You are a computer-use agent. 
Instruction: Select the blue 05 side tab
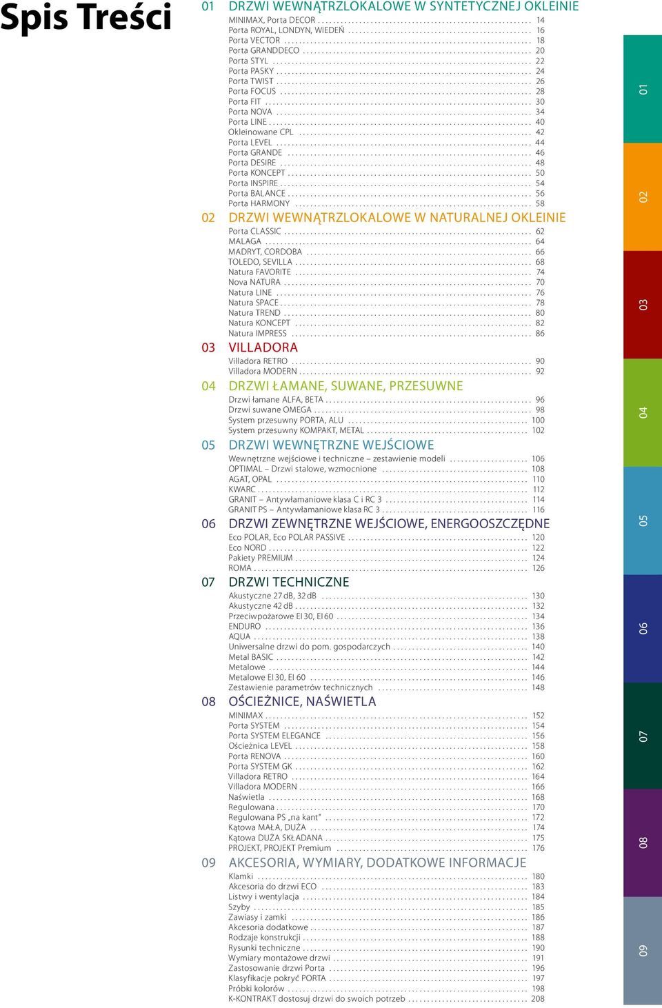[x=643, y=521]
